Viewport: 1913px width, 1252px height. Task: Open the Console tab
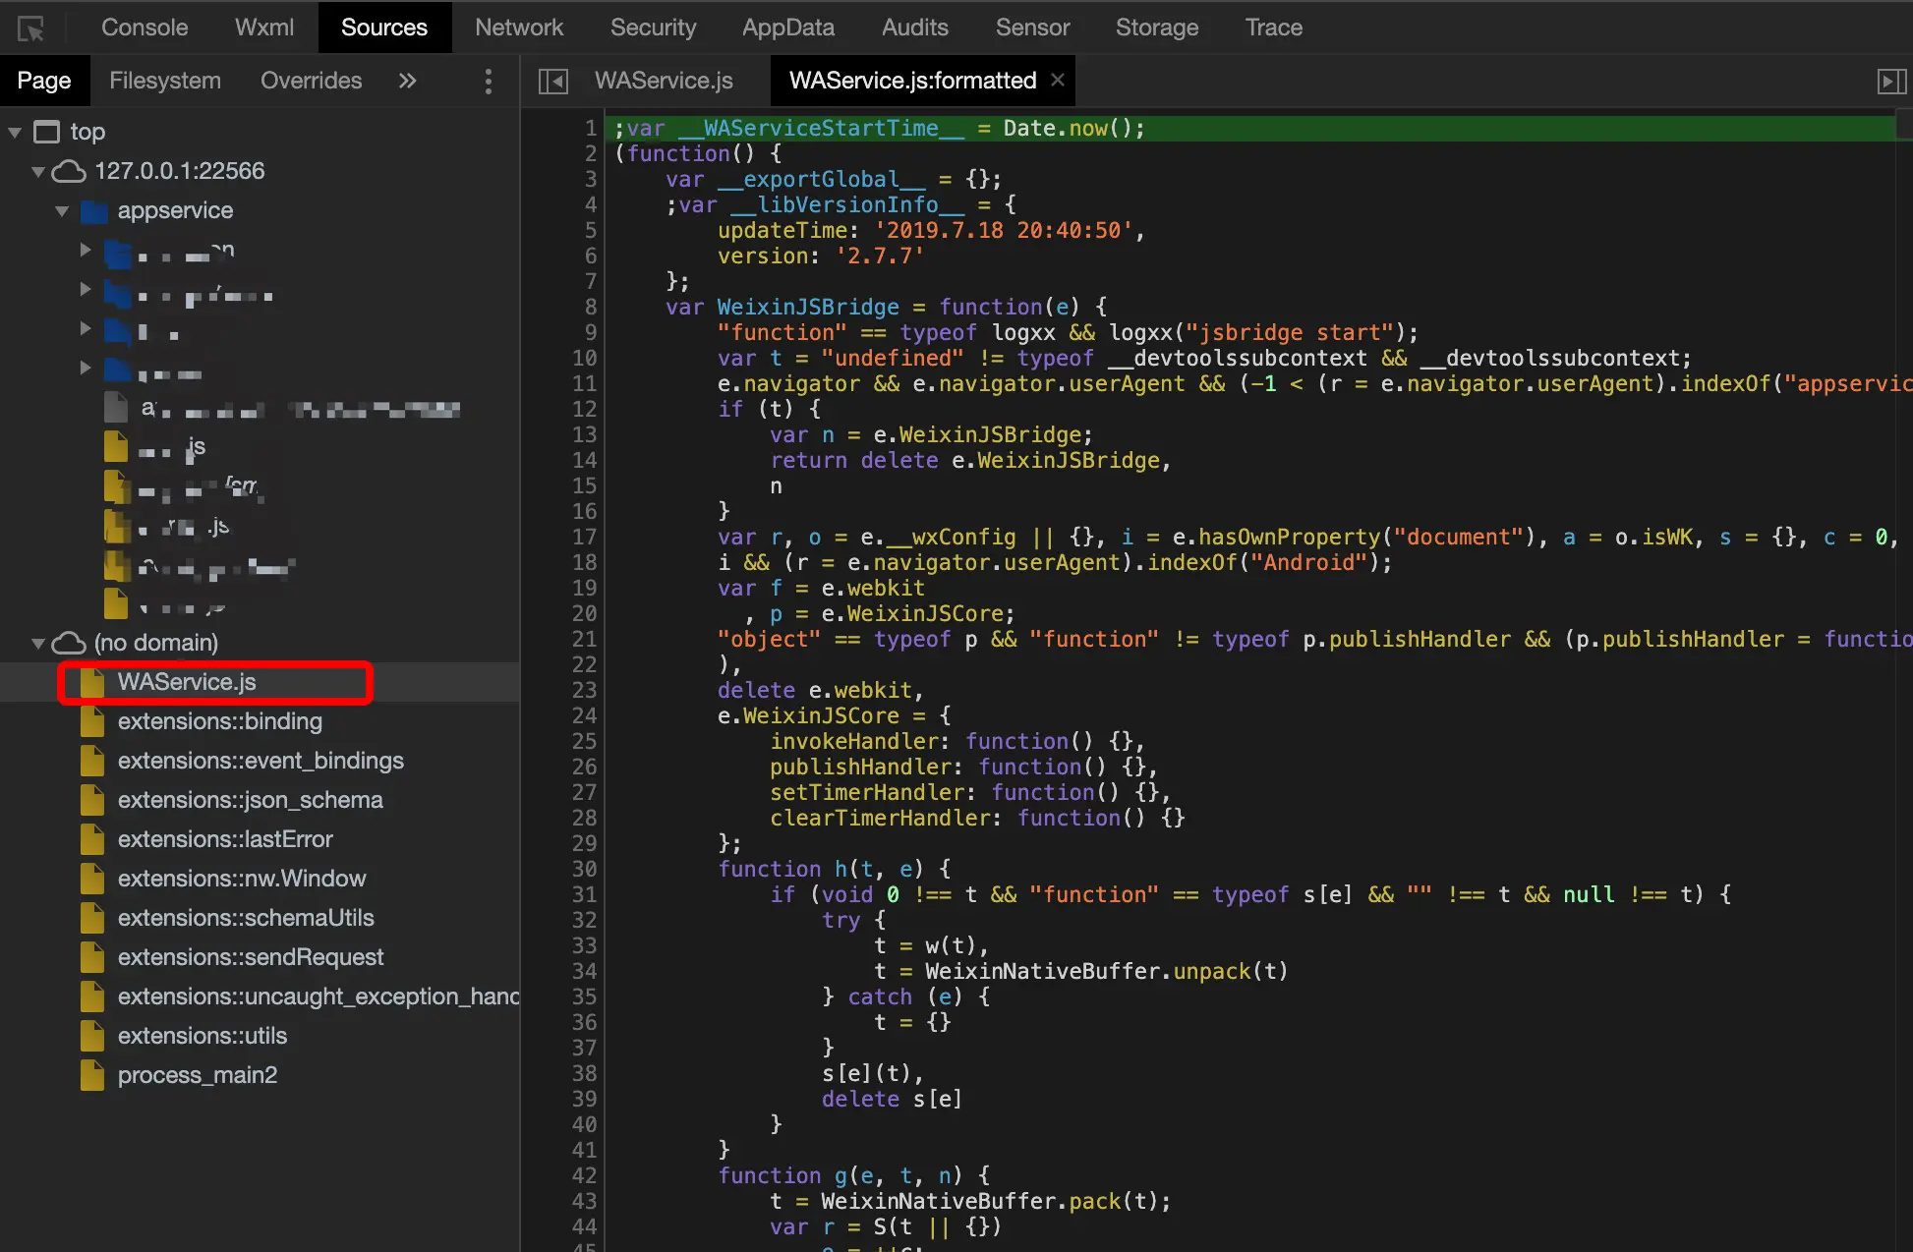click(144, 28)
